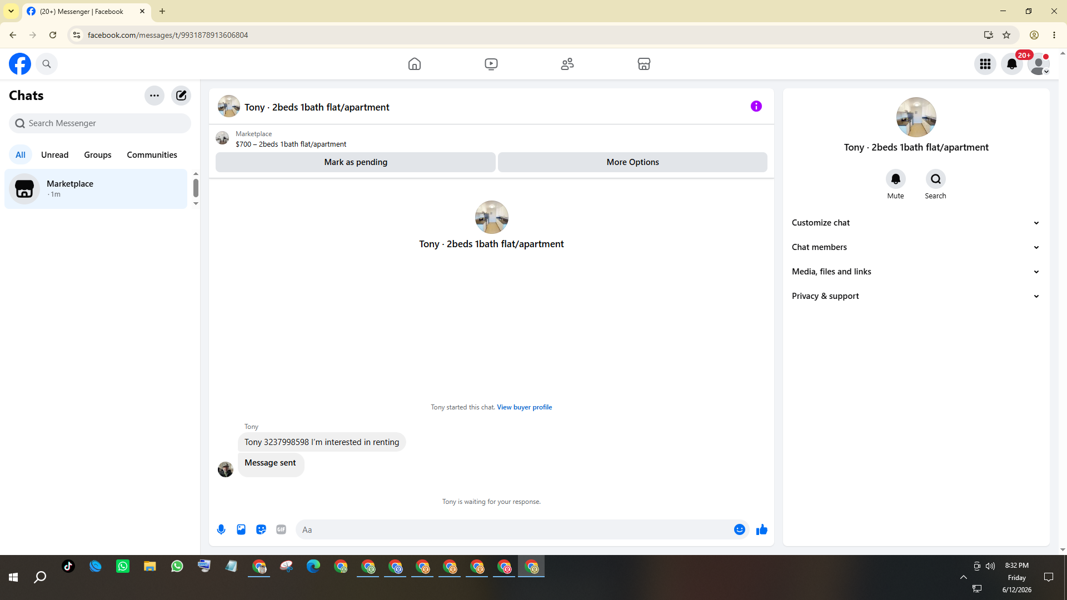Open the Marketplace chat in the list
1067x600 pixels.
click(x=96, y=189)
